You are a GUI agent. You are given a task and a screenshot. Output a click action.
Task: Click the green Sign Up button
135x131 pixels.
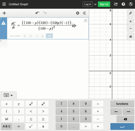pyautogui.click(x=104, y=4)
